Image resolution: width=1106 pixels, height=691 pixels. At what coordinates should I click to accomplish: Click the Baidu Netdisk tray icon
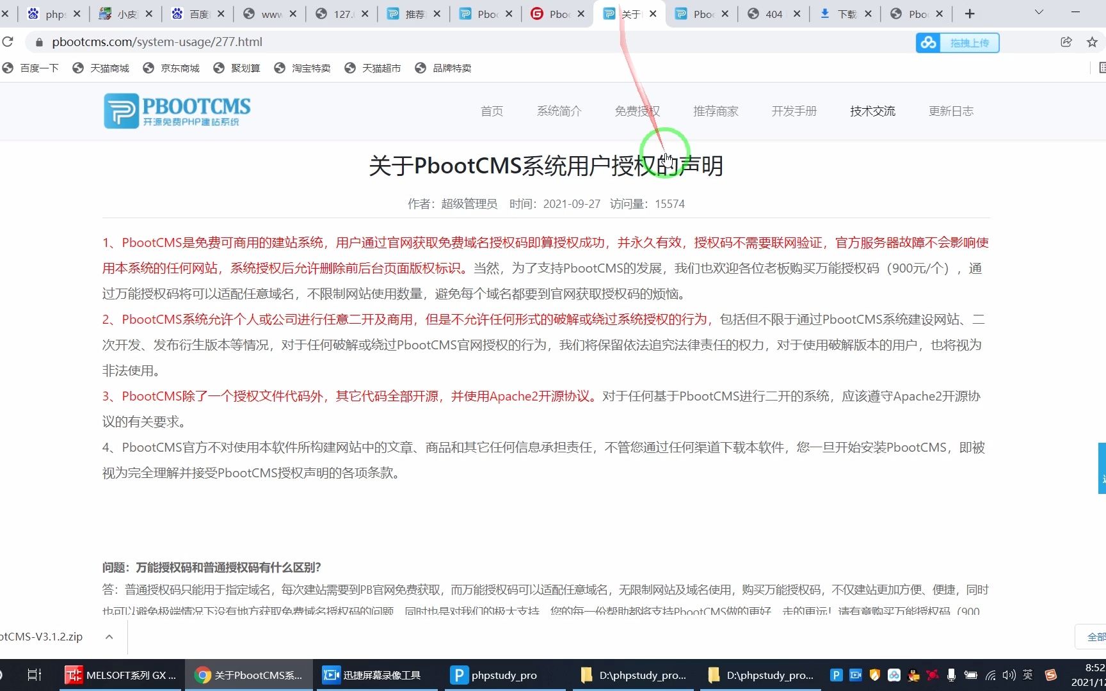click(x=894, y=675)
